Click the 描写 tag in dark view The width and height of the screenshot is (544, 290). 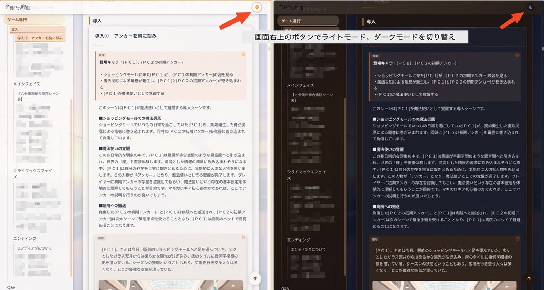(x=376, y=239)
